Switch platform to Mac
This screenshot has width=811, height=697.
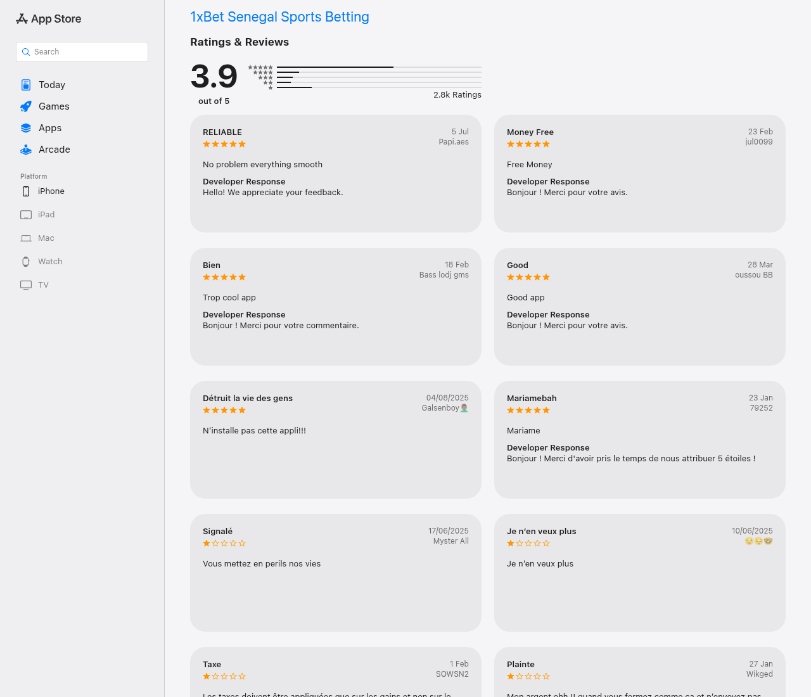(46, 238)
